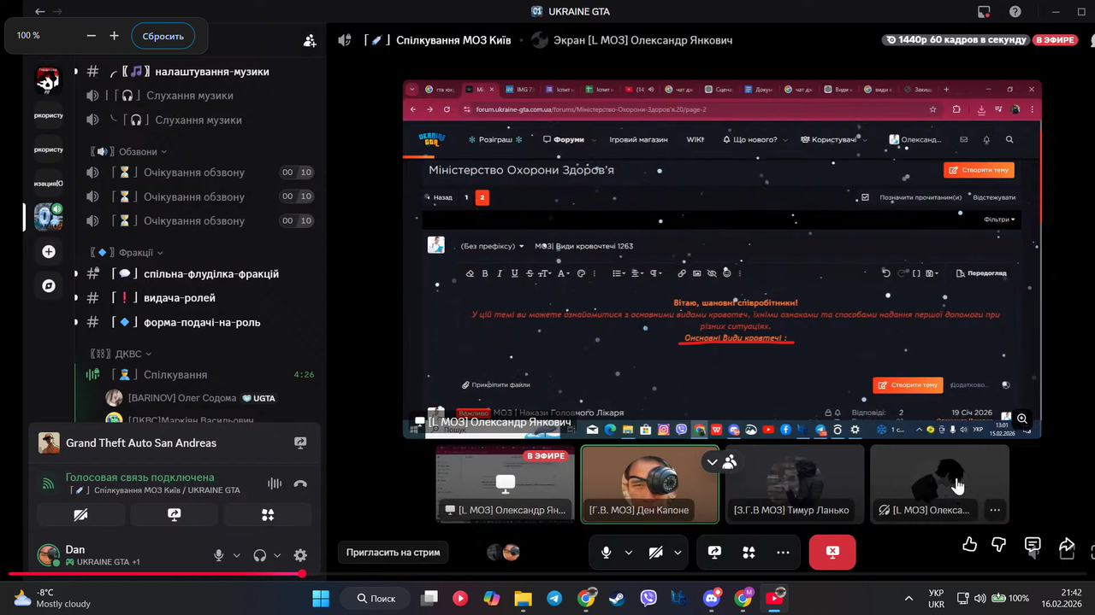
Task: Open microphone options arrow in bottom call controls
Action: click(x=629, y=553)
